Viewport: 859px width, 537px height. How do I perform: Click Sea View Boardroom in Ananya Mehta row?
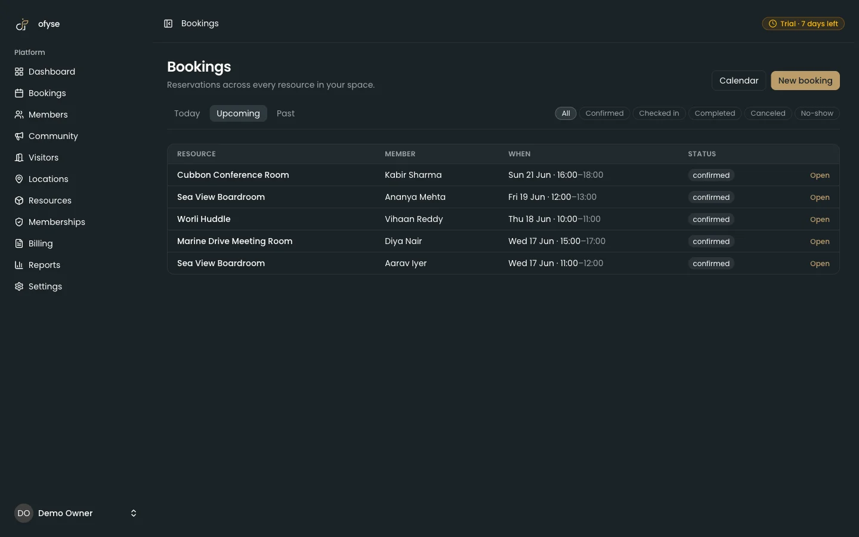click(x=221, y=197)
